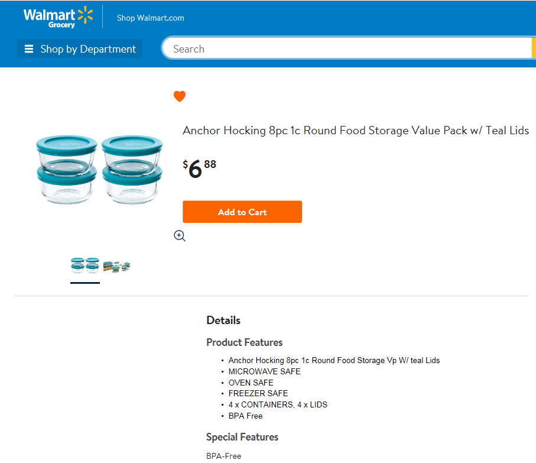The width and height of the screenshot is (536, 463).
Task: Click the Special Features heading
Action: point(242,437)
